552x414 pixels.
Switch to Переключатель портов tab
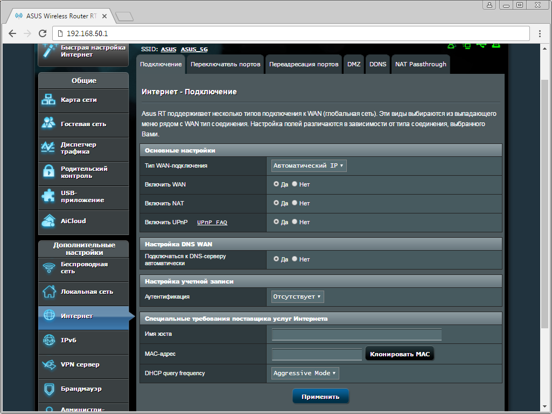[225, 64]
